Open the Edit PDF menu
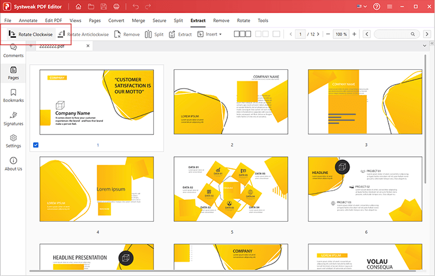The width and height of the screenshot is (435, 276). 54,21
